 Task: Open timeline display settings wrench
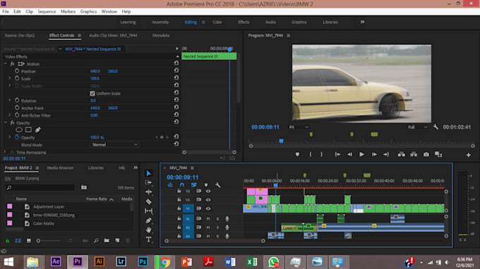[217, 185]
